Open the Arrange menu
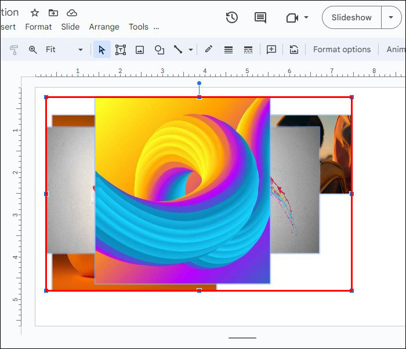Viewport: 406px width, 349px height. coord(104,27)
